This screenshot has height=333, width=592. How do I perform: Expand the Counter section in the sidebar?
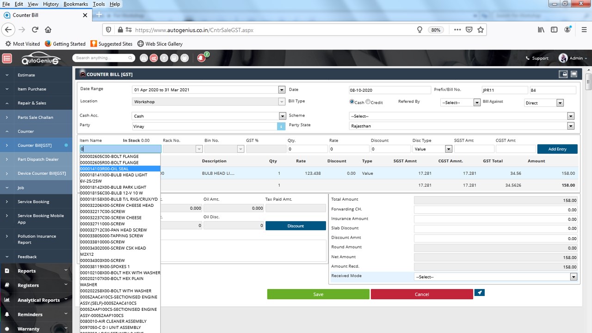coord(26,131)
